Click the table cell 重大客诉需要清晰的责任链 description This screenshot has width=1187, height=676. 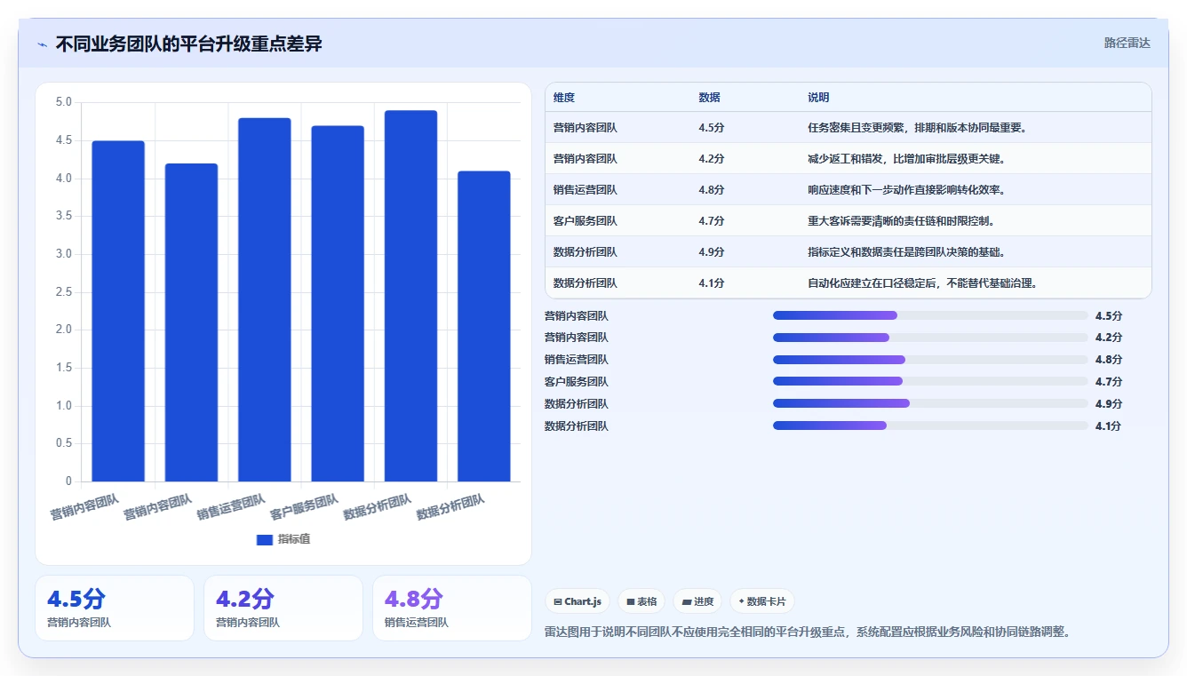click(x=901, y=221)
